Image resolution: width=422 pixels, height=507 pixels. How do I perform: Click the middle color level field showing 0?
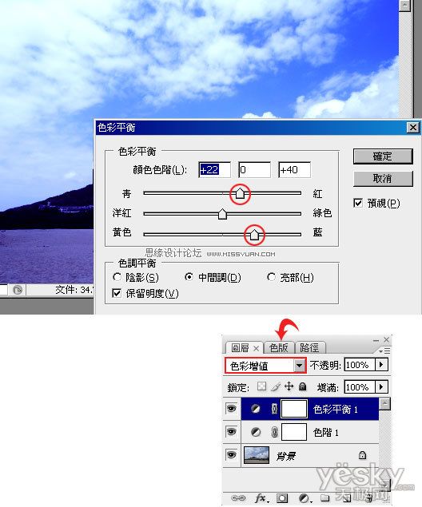coord(254,170)
